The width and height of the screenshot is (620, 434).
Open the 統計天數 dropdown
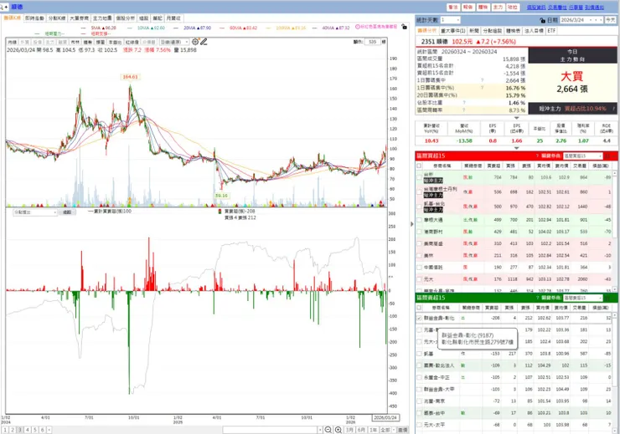click(x=458, y=20)
